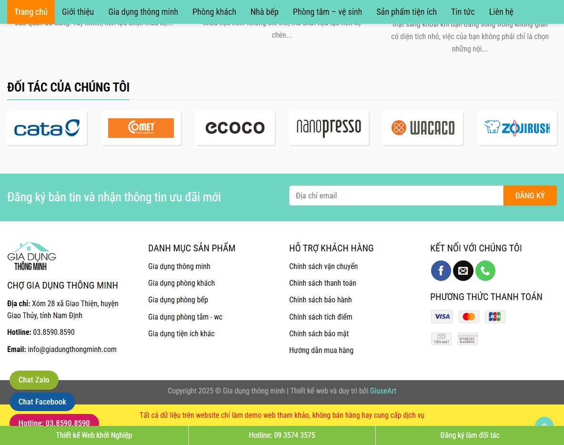Open the Wacaco partner logo

(x=423, y=128)
